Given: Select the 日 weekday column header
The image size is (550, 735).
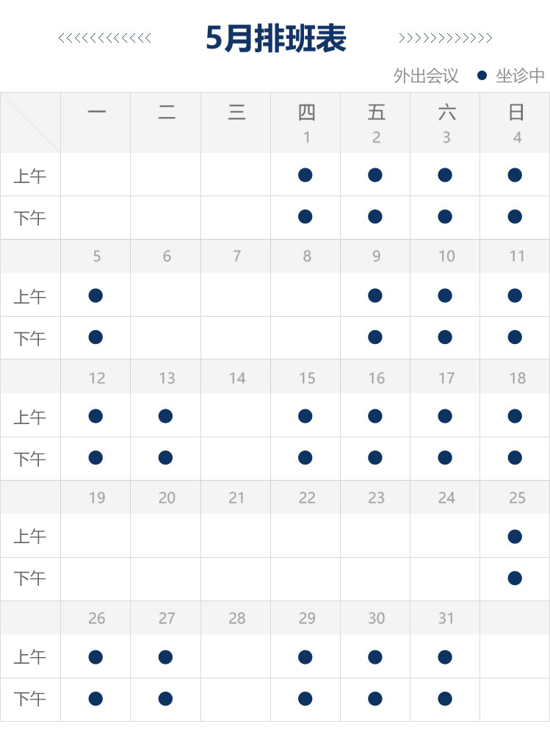Looking at the screenshot, I should point(515,112).
